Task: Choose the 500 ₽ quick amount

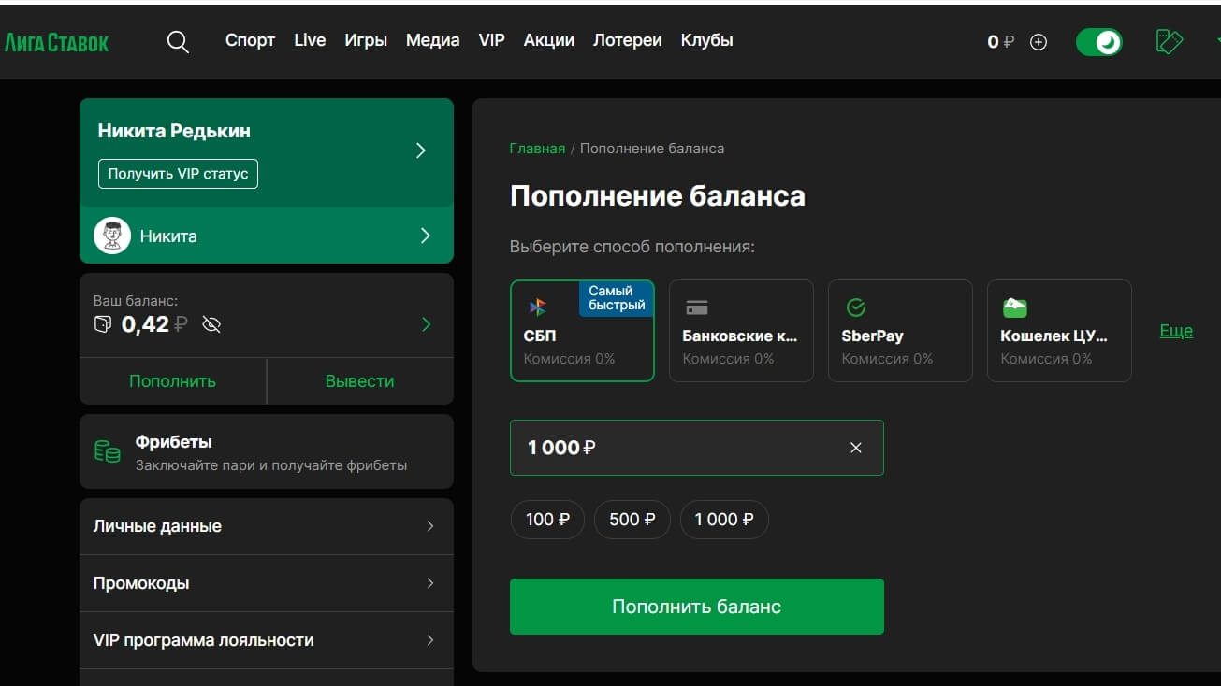Action: [632, 520]
